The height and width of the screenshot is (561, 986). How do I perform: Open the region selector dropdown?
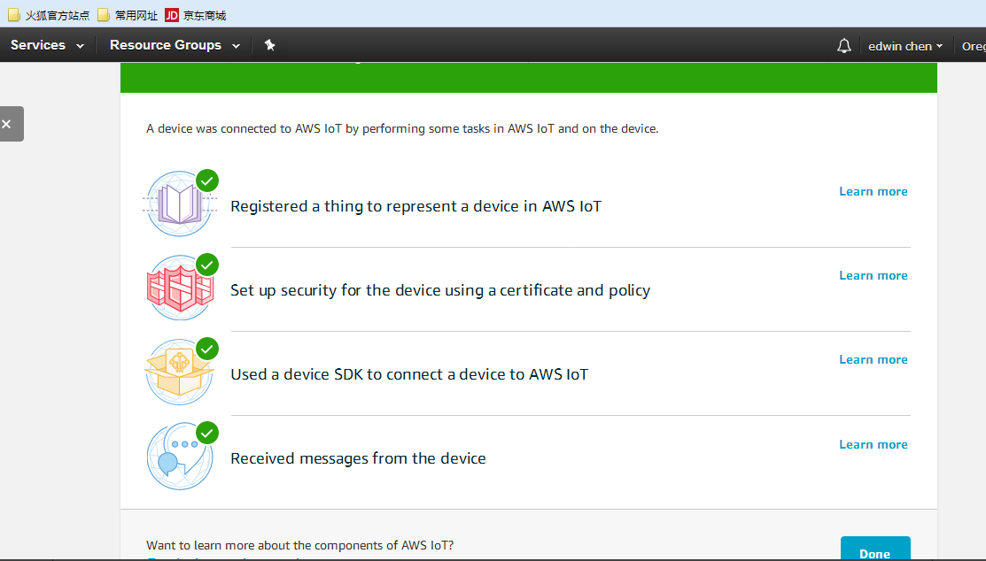pos(974,47)
